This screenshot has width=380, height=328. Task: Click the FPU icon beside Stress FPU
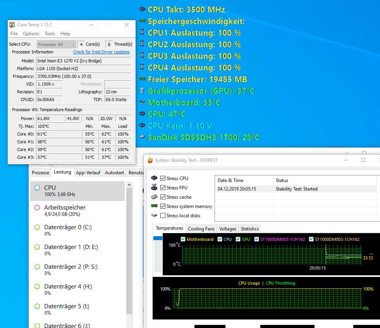(x=154, y=187)
